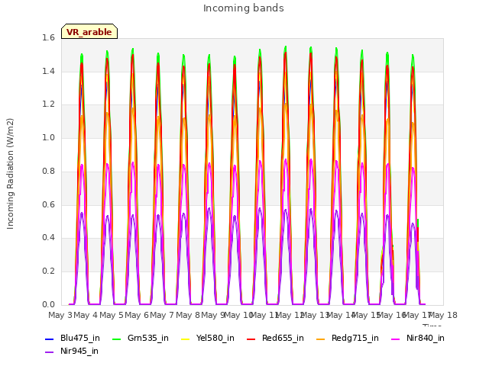The height and width of the screenshot is (366, 489).
Task: Click the 0.2 y-axis tick label
Action: tap(48, 271)
